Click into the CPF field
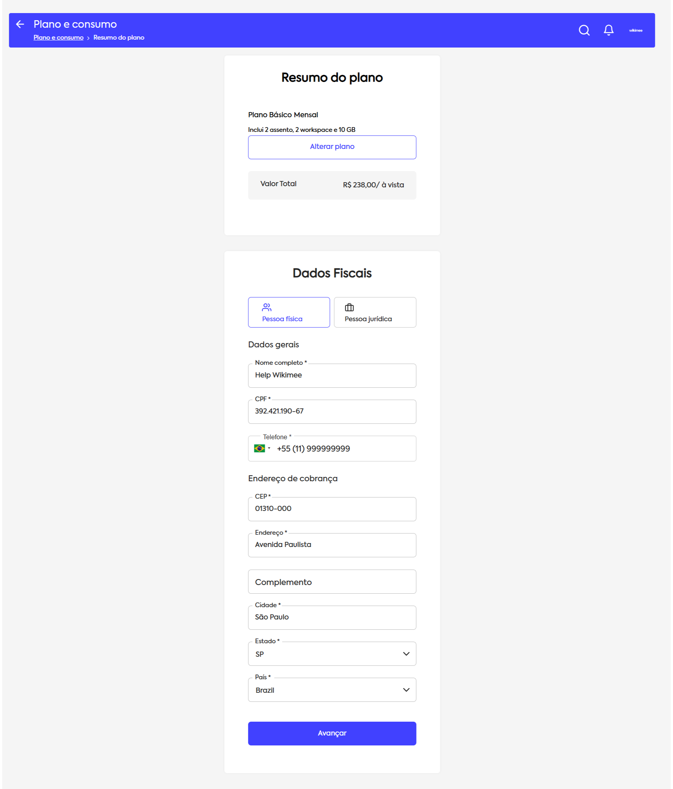Image resolution: width=673 pixels, height=789 pixels. pos(332,412)
